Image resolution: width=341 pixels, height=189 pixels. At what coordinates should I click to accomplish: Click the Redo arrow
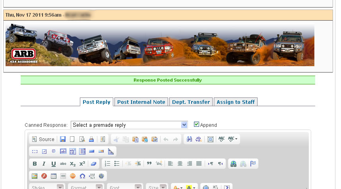[176, 139]
